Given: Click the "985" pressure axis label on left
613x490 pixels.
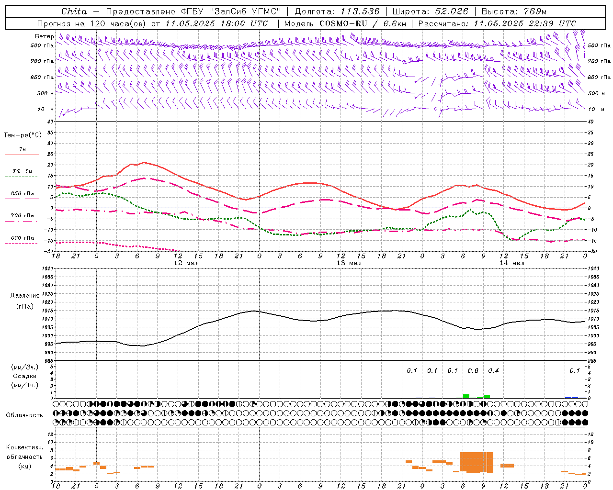Looking at the screenshot, I should [x=48, y=361].
